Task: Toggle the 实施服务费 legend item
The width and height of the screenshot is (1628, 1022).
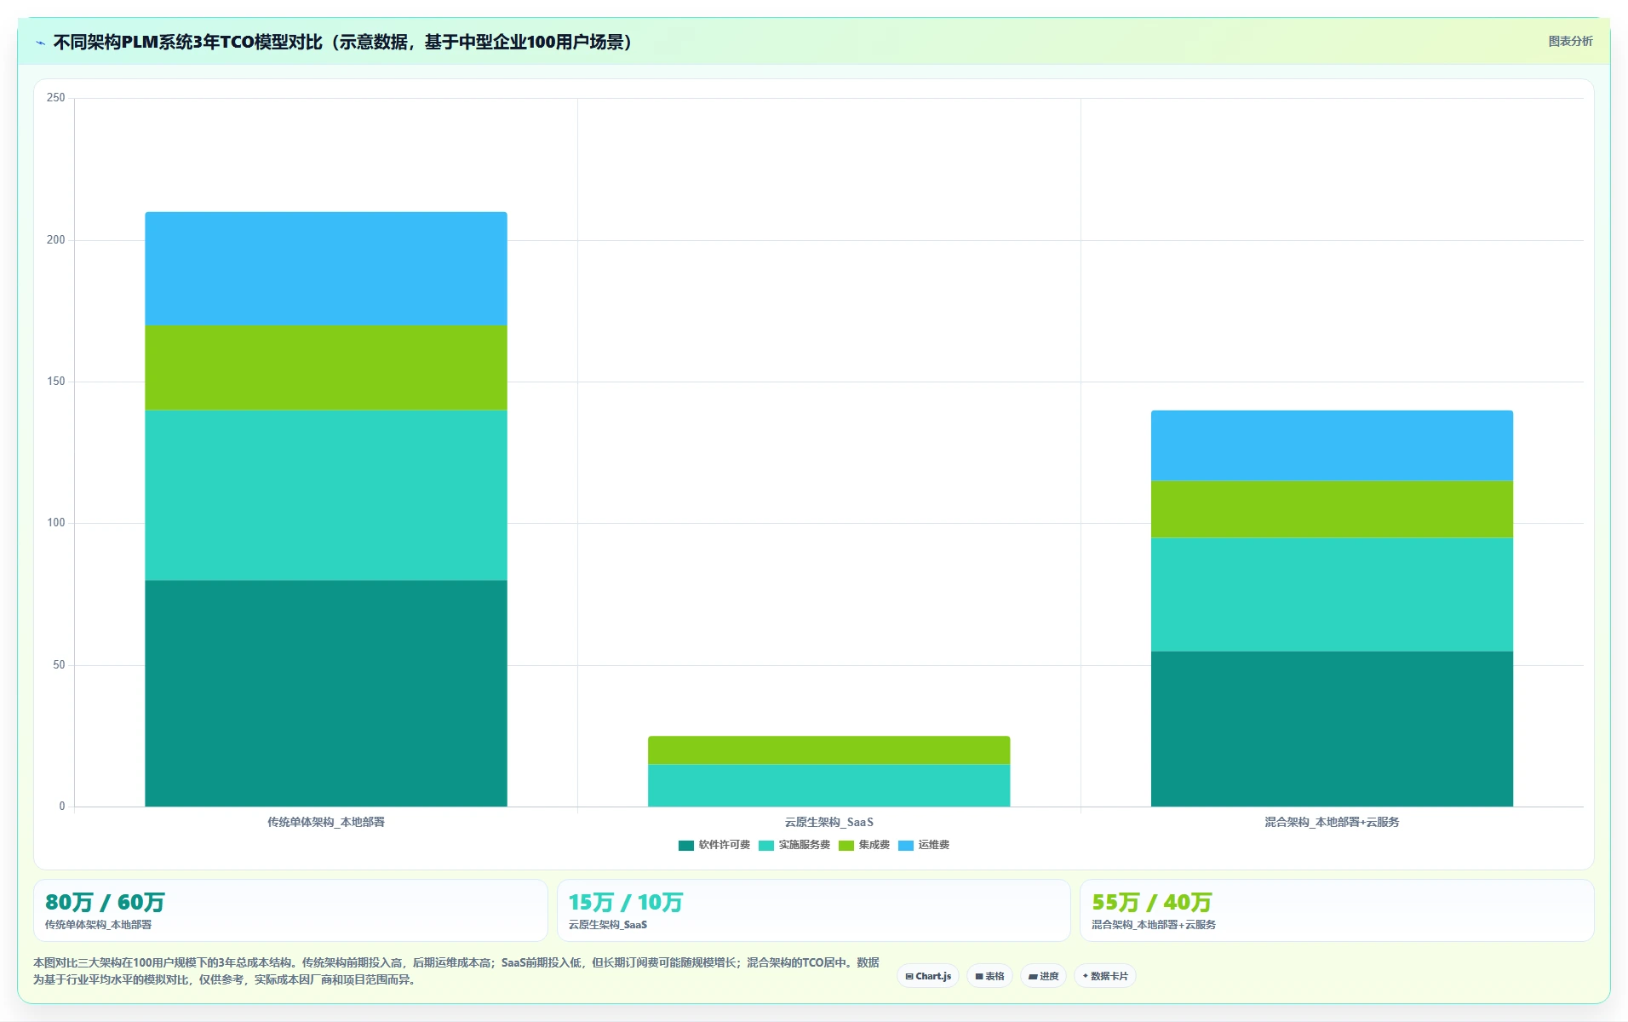Action: click(794, 845)
